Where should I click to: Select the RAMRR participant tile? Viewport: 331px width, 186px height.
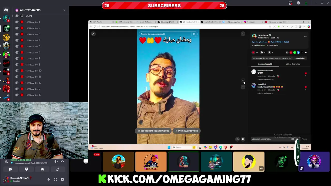point(184,162)
